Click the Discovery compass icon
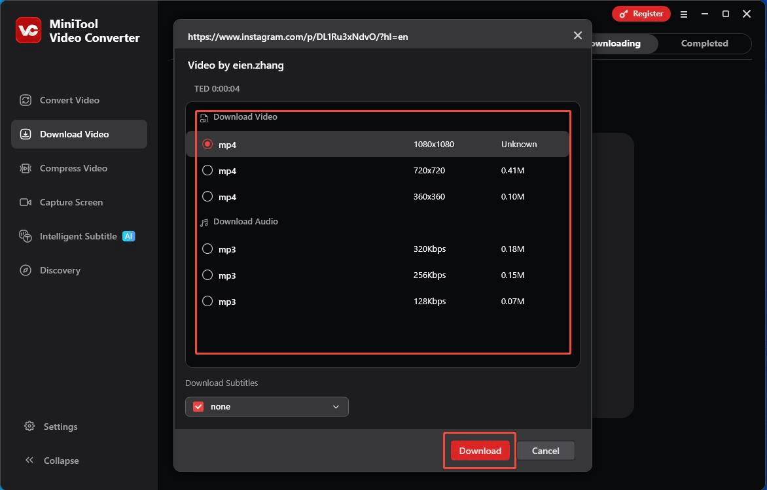This screenshot has height=490, width=767. click(26, 270)
